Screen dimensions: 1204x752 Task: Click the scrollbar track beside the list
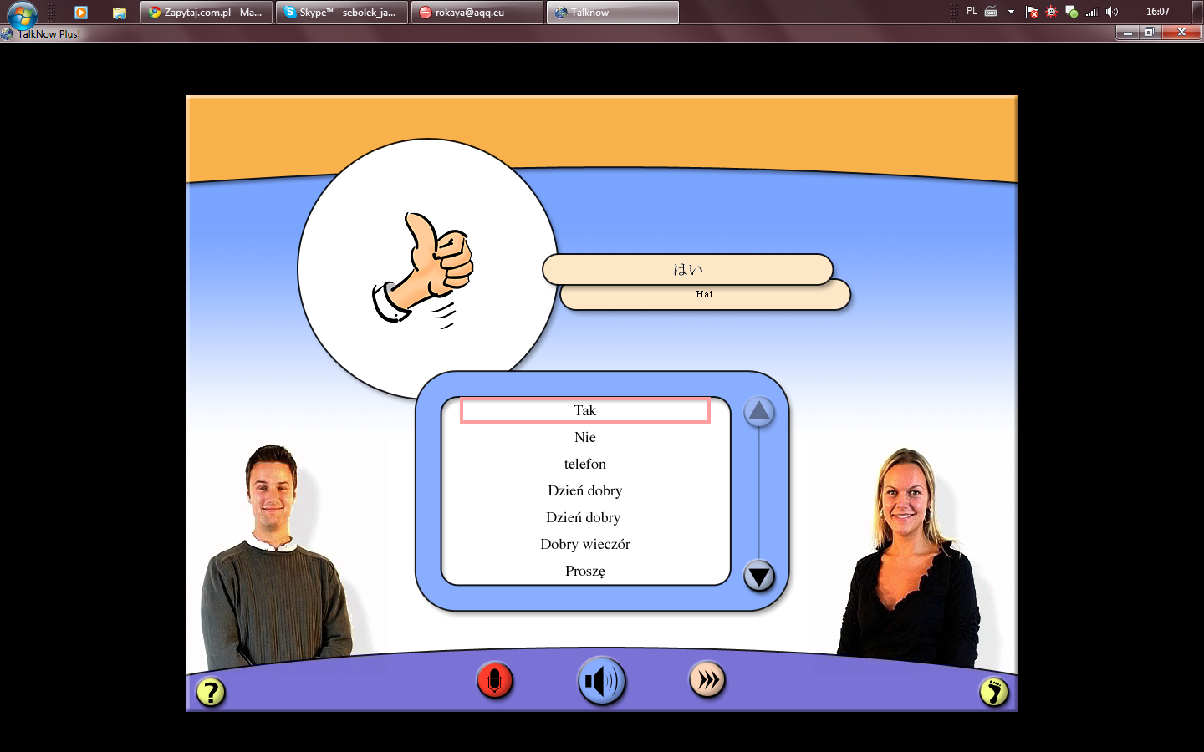759,493
